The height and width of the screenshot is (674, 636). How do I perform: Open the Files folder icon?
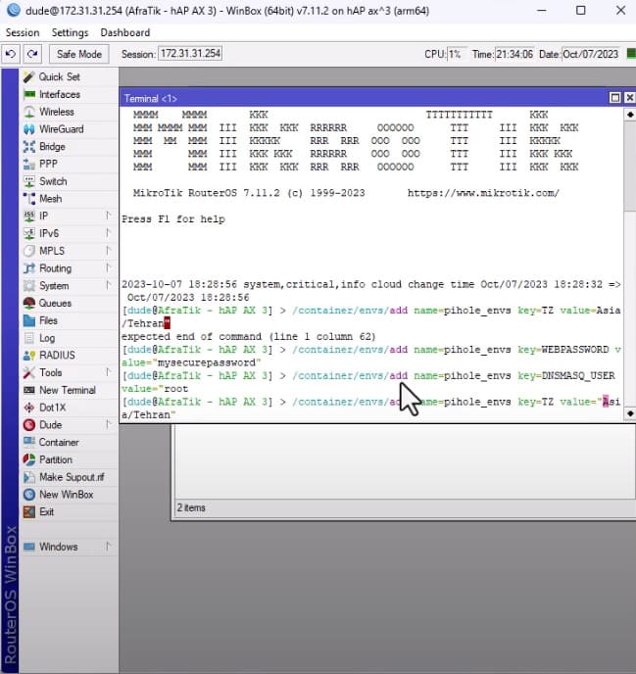[28, 320]
